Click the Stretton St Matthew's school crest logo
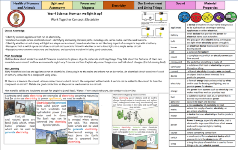Screen dimensions: 238x150 click(x=16, y=19)
